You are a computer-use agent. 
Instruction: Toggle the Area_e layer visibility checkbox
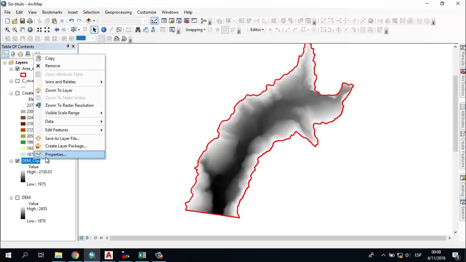(x=17, y=69)
